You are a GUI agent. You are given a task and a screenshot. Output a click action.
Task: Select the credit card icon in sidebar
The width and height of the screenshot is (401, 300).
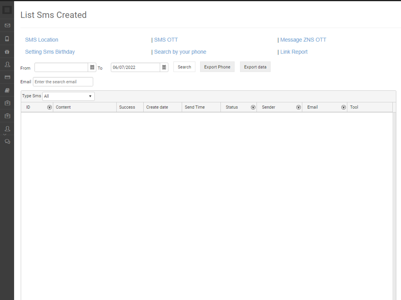[x=7, y=77]
